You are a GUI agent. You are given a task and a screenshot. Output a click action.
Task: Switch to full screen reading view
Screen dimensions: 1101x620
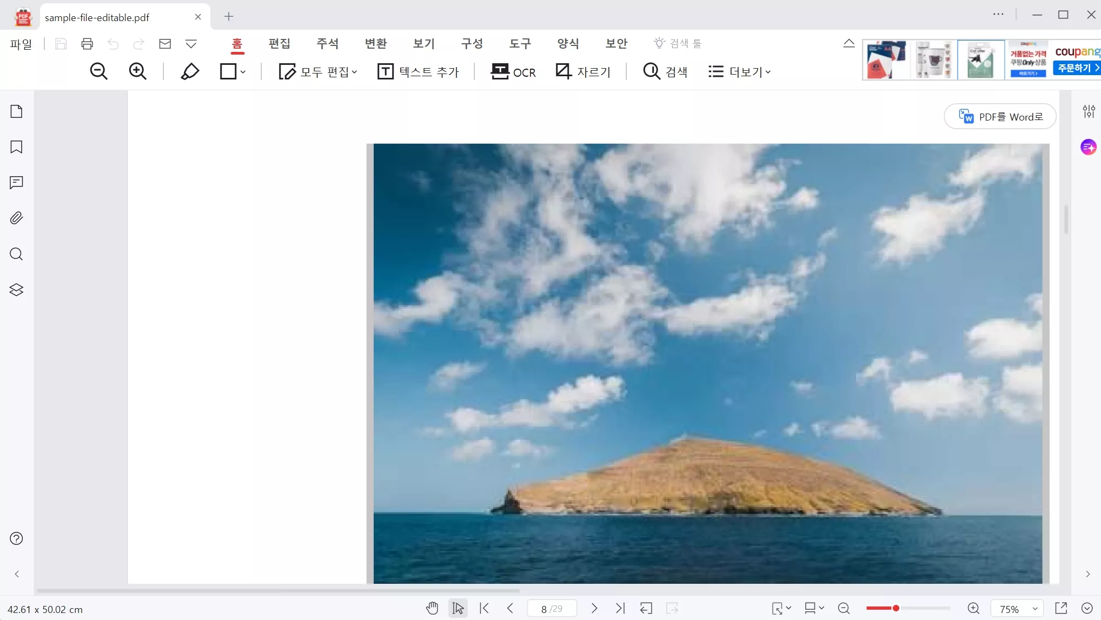click(x=1062, y=608)
